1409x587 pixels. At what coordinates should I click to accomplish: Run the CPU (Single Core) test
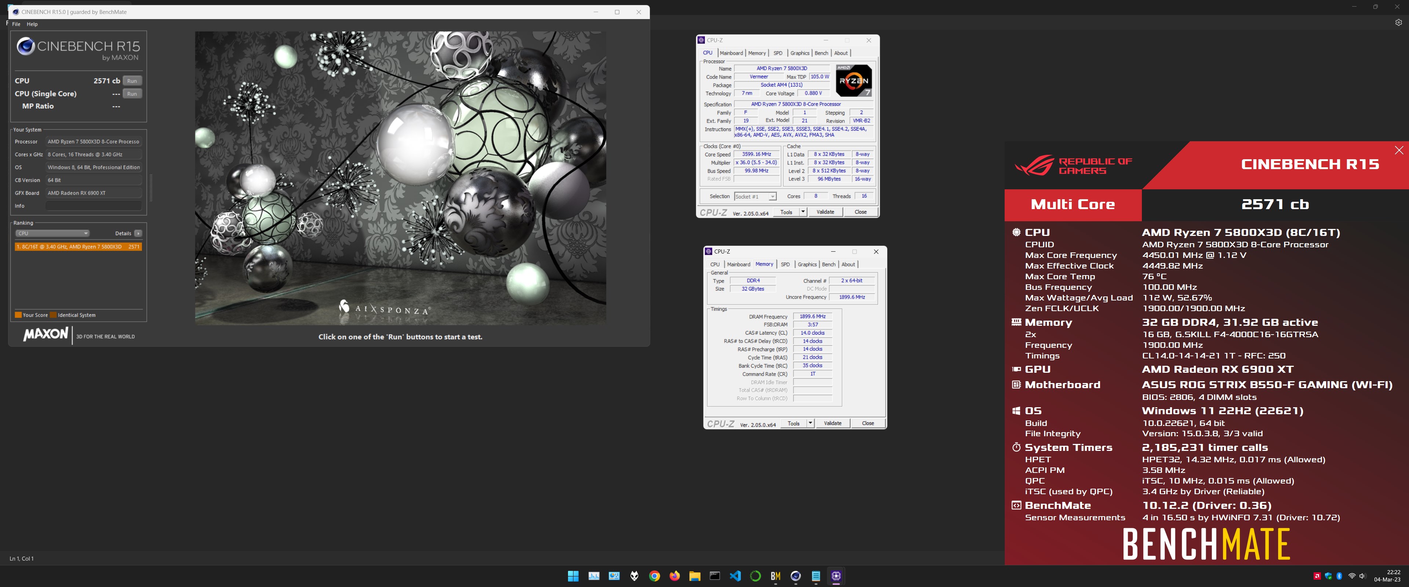tap(132, 94)
